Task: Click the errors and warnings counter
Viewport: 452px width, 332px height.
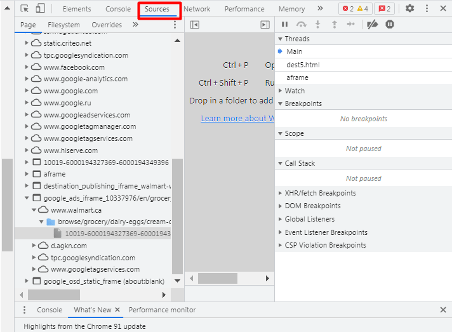Action: (355, 9)
